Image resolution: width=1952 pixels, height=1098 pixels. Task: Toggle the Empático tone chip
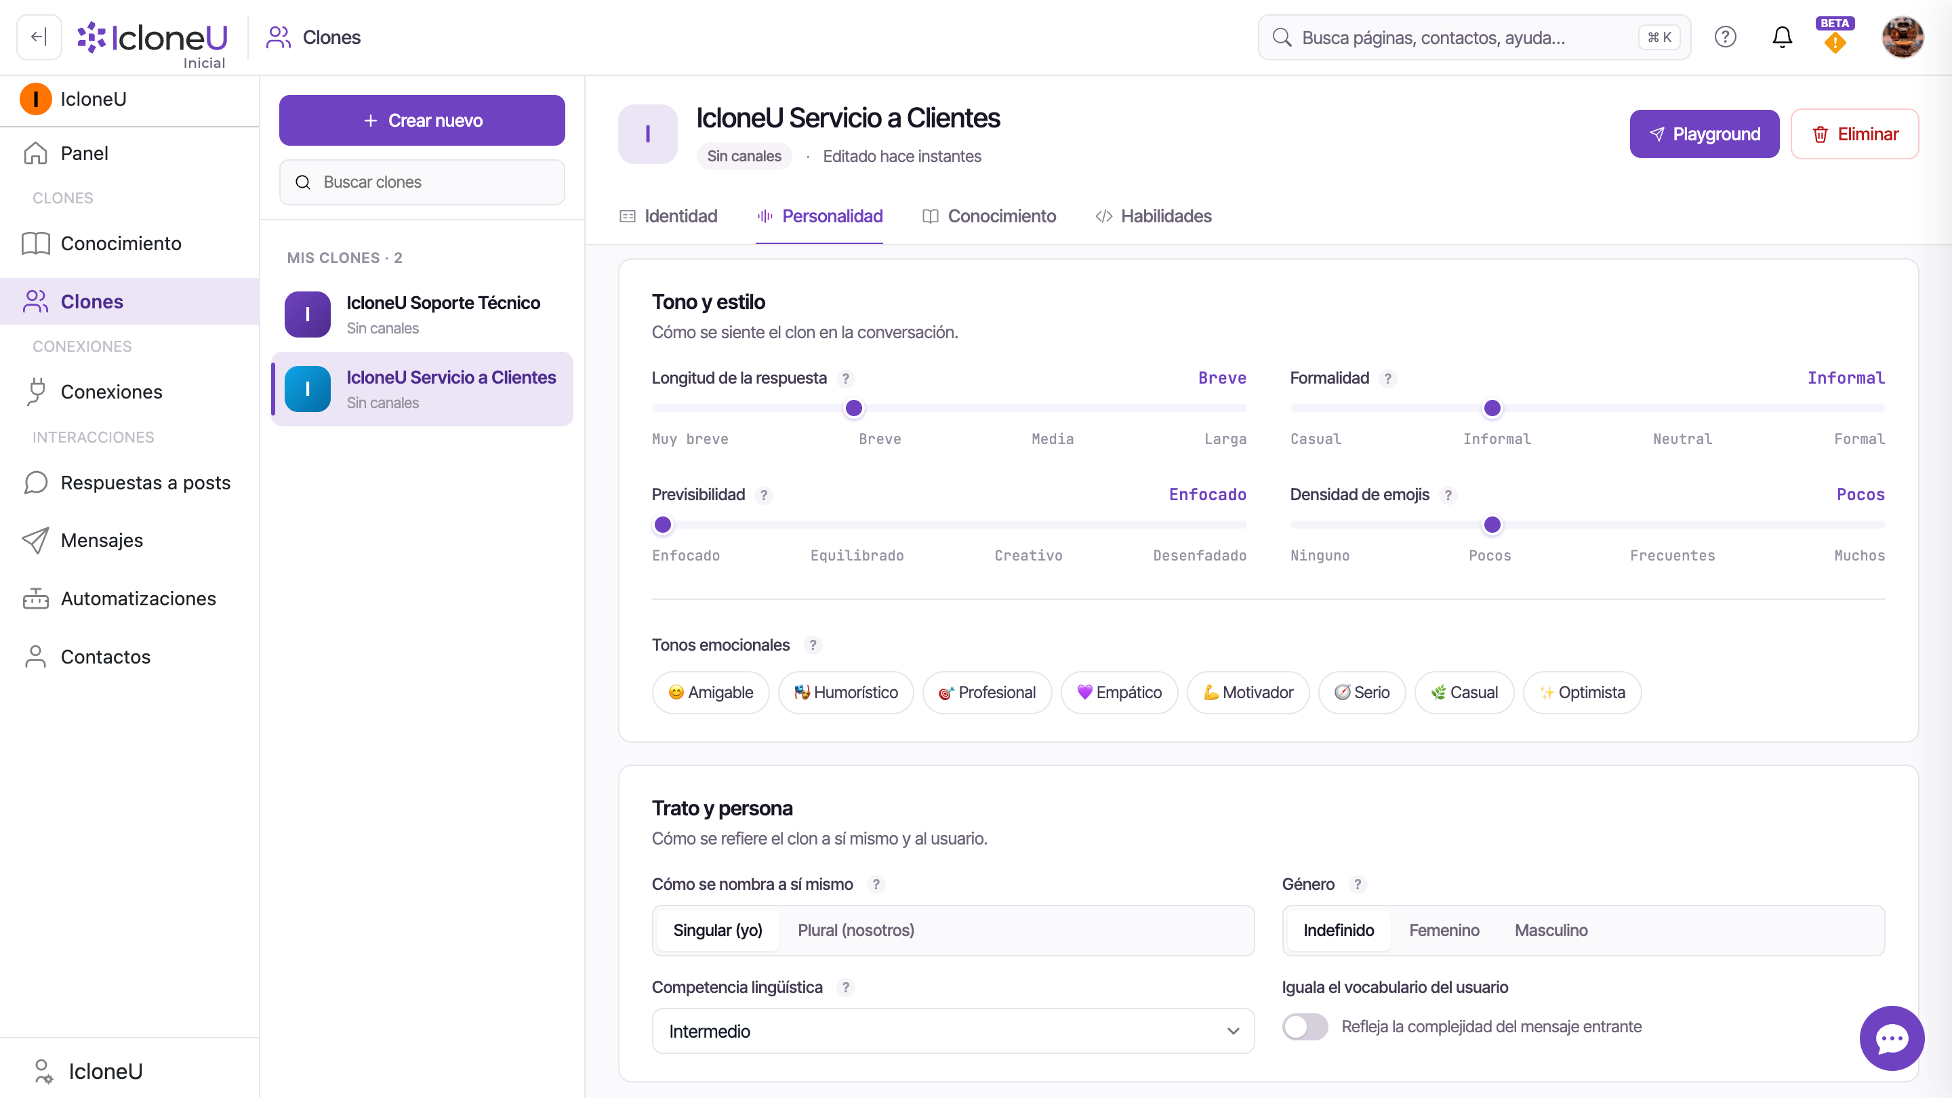pyautogui.click(x=1118, y=693)
